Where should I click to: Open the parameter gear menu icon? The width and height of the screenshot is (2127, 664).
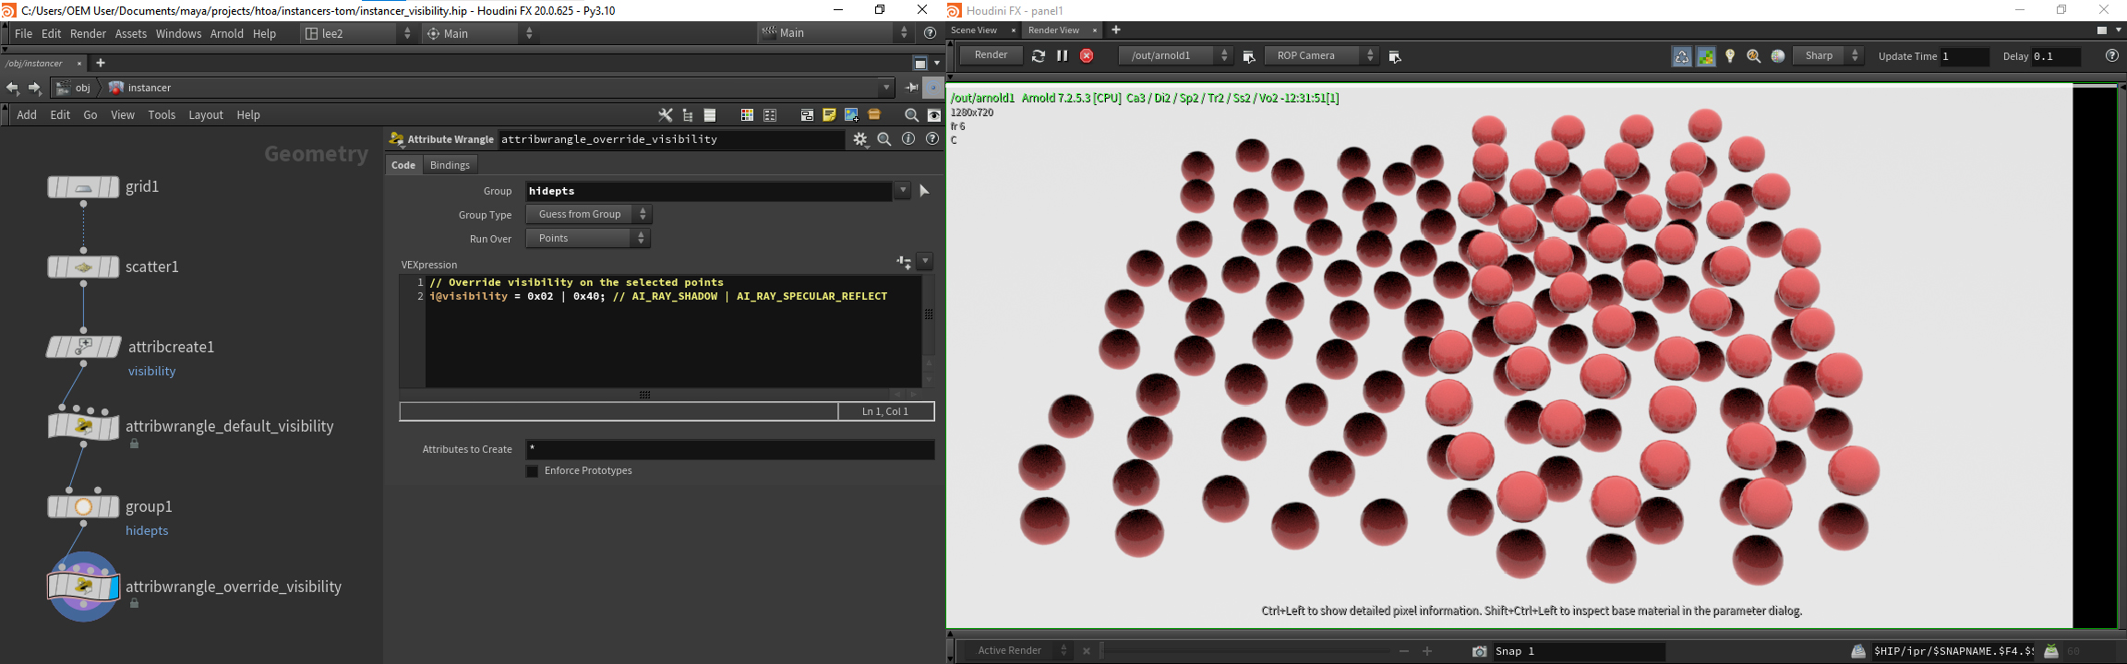[860, 139]
